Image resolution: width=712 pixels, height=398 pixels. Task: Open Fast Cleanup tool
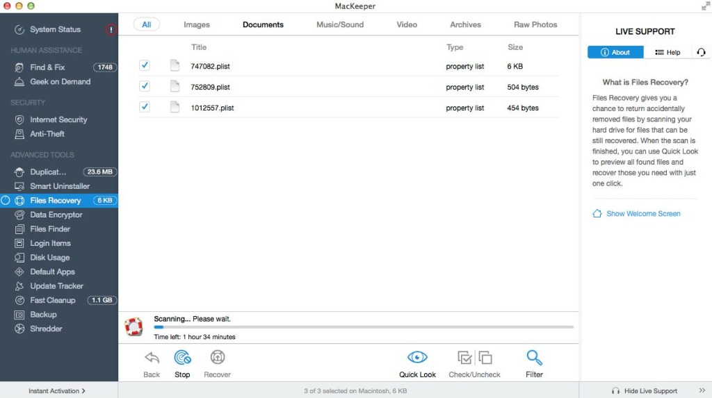(52, 301)
